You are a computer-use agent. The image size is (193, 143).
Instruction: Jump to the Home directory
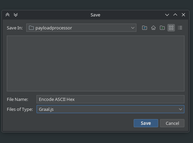(x=153, y=28)
